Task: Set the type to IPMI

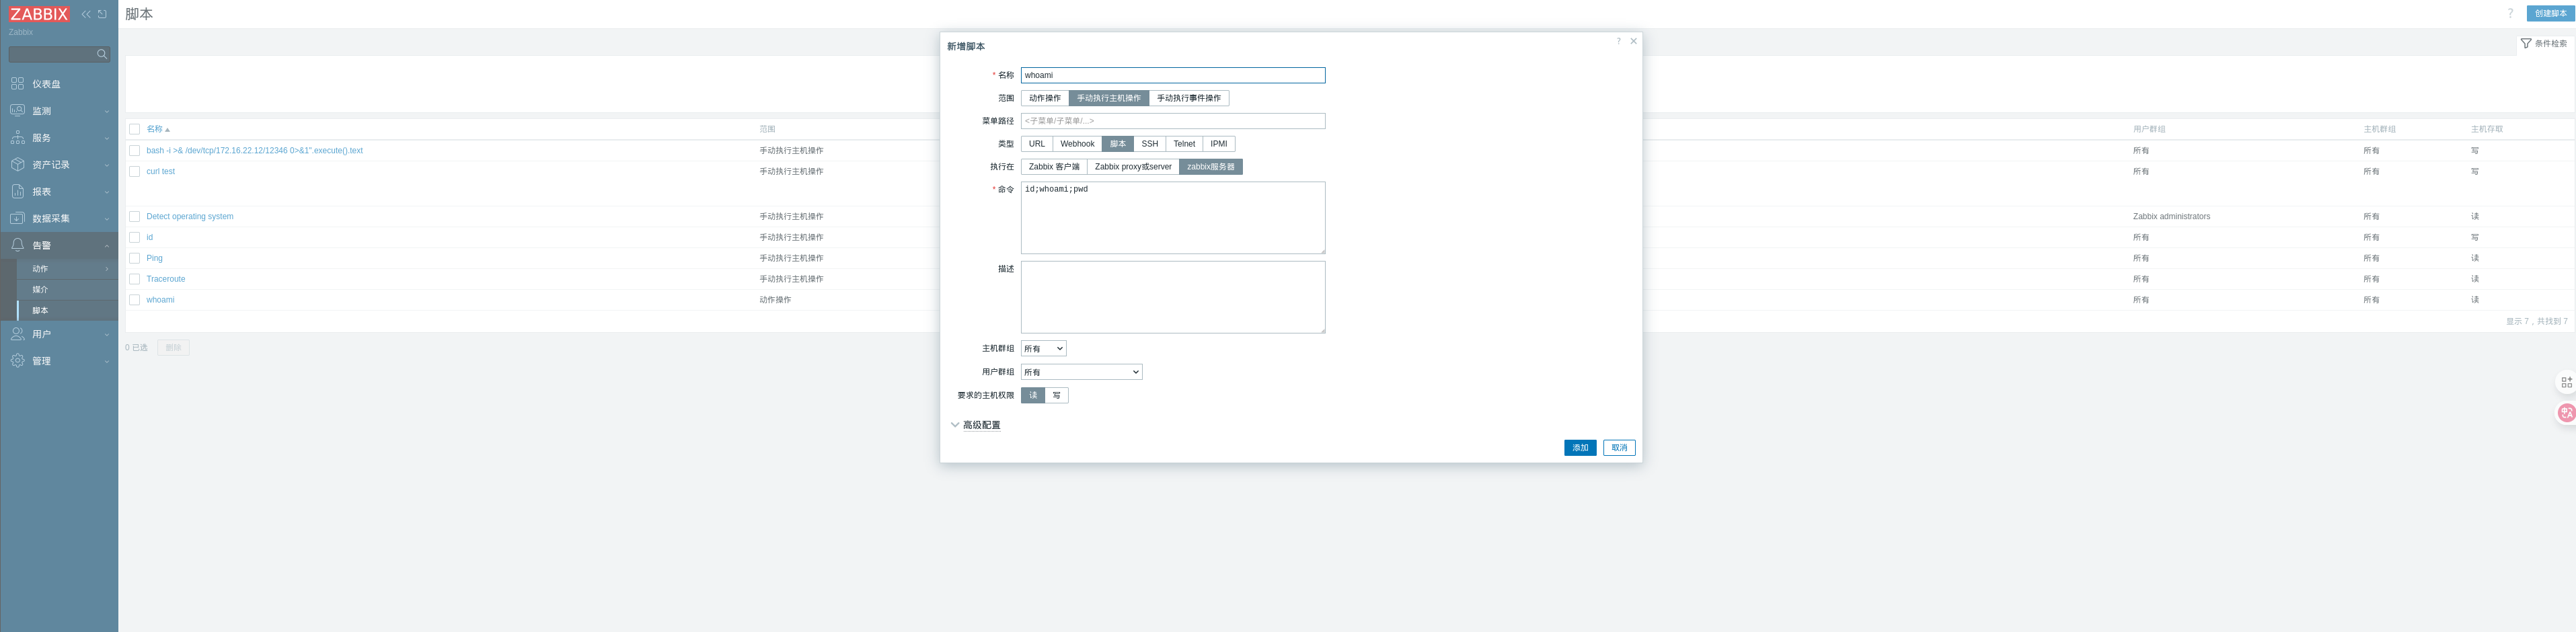Action: pyautogui.click(x=1218, y=144)
